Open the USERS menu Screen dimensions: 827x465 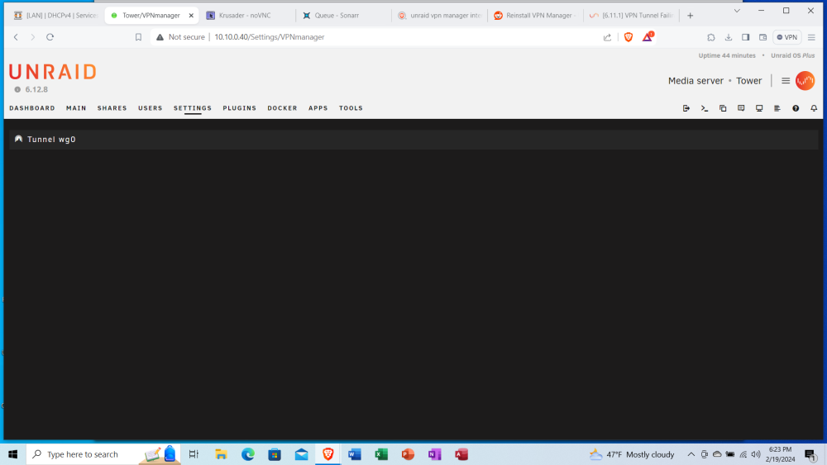pyautogui.click(x=151, y=108)
